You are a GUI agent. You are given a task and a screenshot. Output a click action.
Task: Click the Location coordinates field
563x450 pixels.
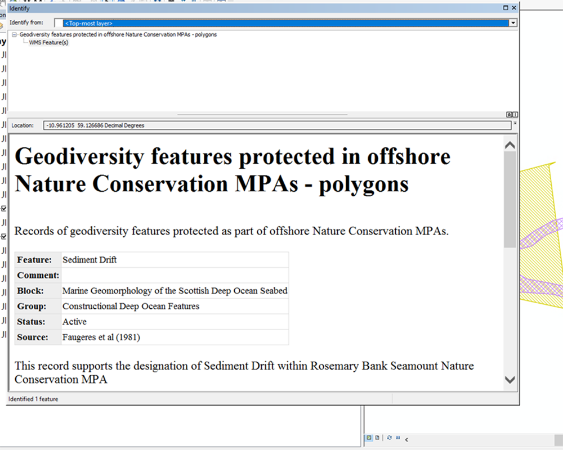pyautogui.click(x=277, y=125)
